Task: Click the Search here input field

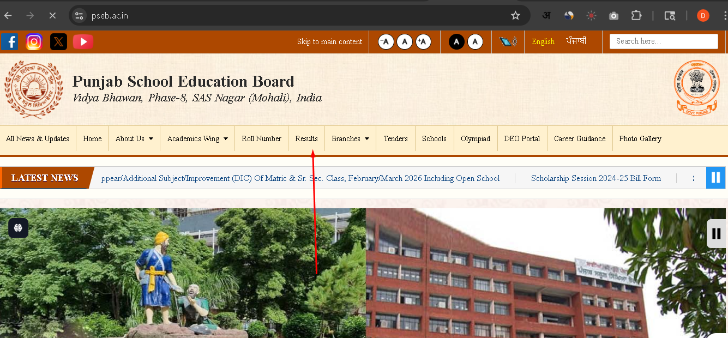Action: (x=663, y=41)
